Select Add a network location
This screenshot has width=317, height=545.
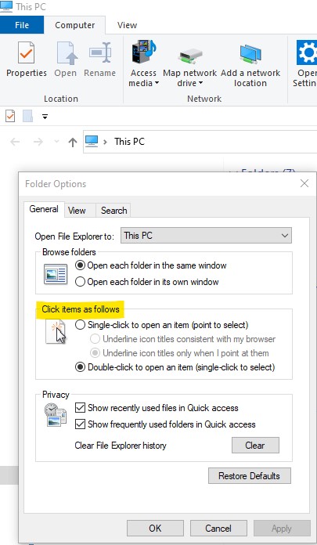click(x=250, y=63)
